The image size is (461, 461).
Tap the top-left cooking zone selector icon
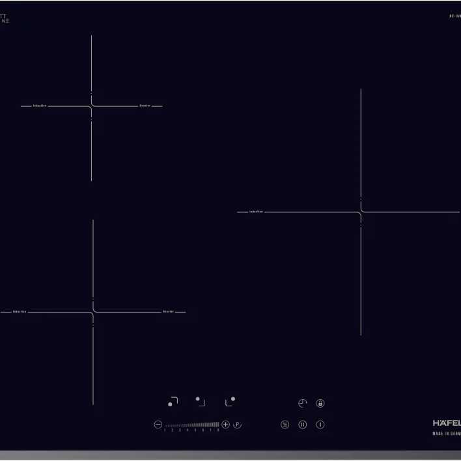pos(201,401)
